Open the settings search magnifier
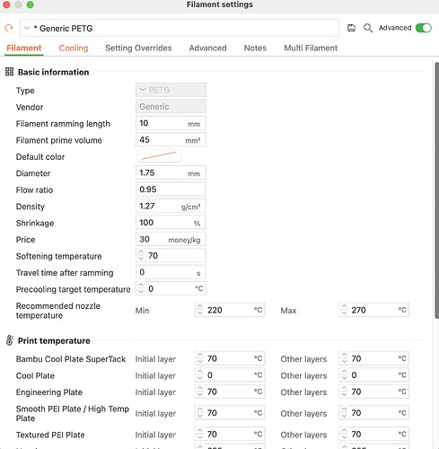439x449 pixels. (x=368, y=28)
